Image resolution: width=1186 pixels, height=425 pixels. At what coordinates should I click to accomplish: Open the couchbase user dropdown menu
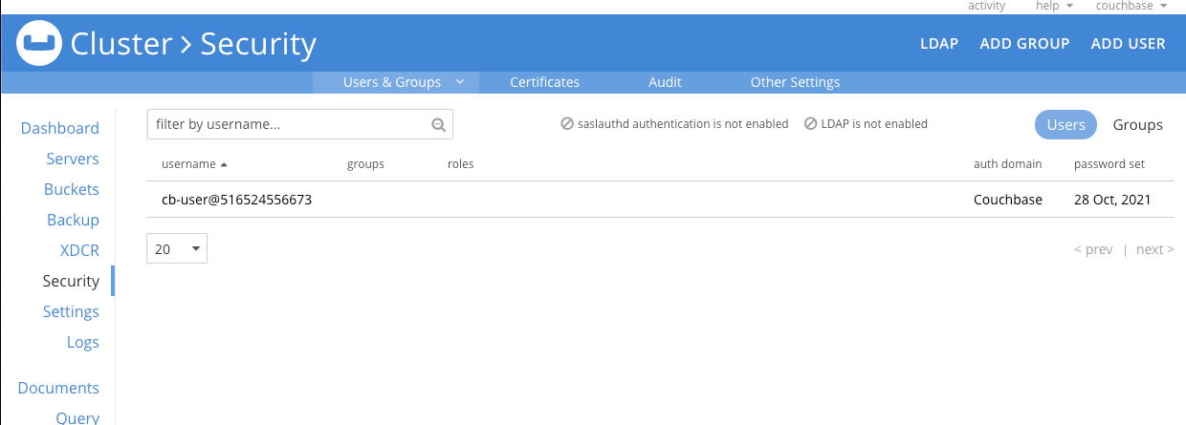coord(1131,6)
